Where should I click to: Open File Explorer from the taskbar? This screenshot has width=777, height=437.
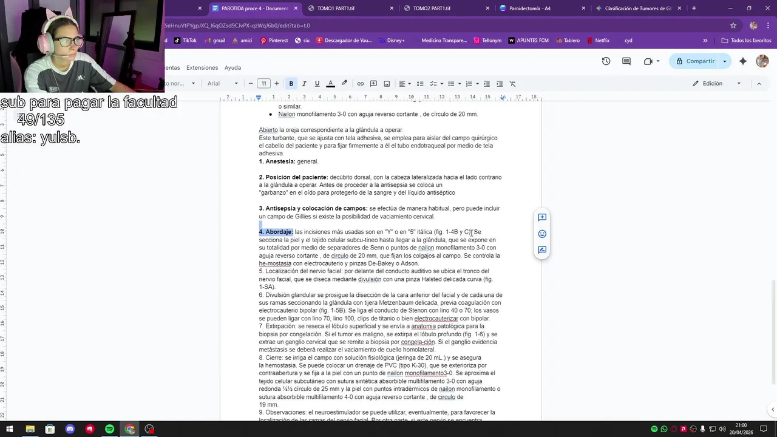pos(30,429)
